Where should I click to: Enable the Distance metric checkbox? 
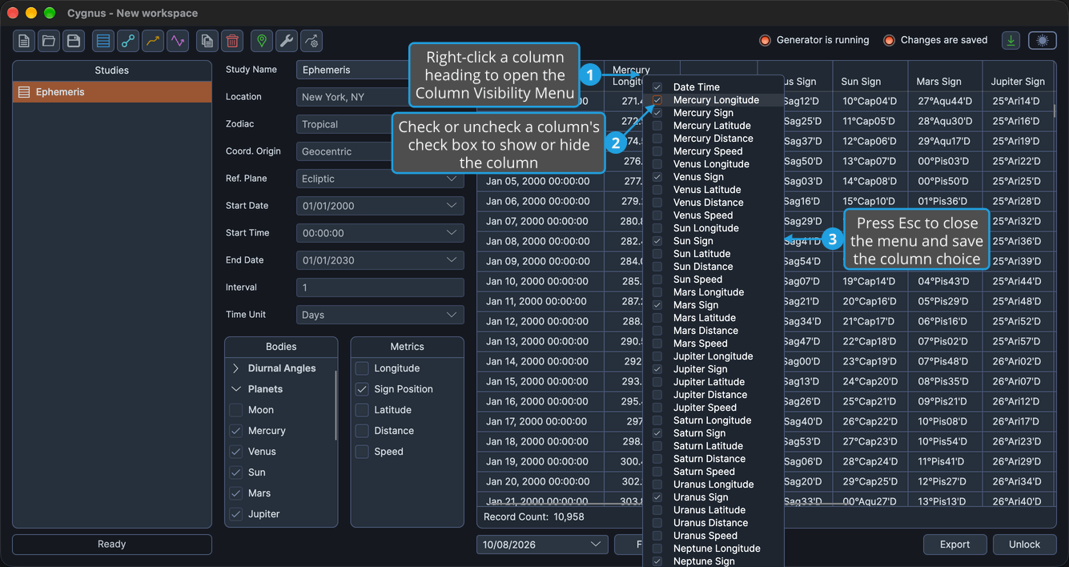pos(362,431)
